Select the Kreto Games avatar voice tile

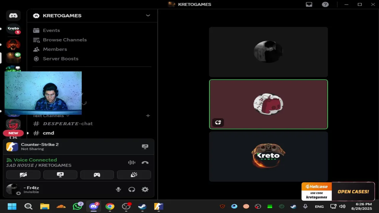(x=269, y=156)
